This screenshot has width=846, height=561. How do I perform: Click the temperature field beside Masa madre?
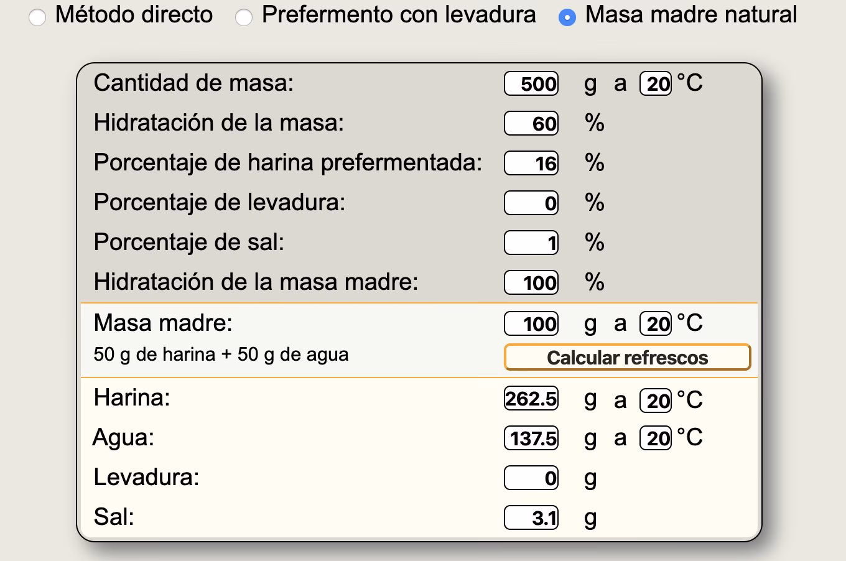(656, 323)
